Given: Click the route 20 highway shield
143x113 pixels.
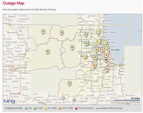Looking at the screenshot, I should click(21, 31).
